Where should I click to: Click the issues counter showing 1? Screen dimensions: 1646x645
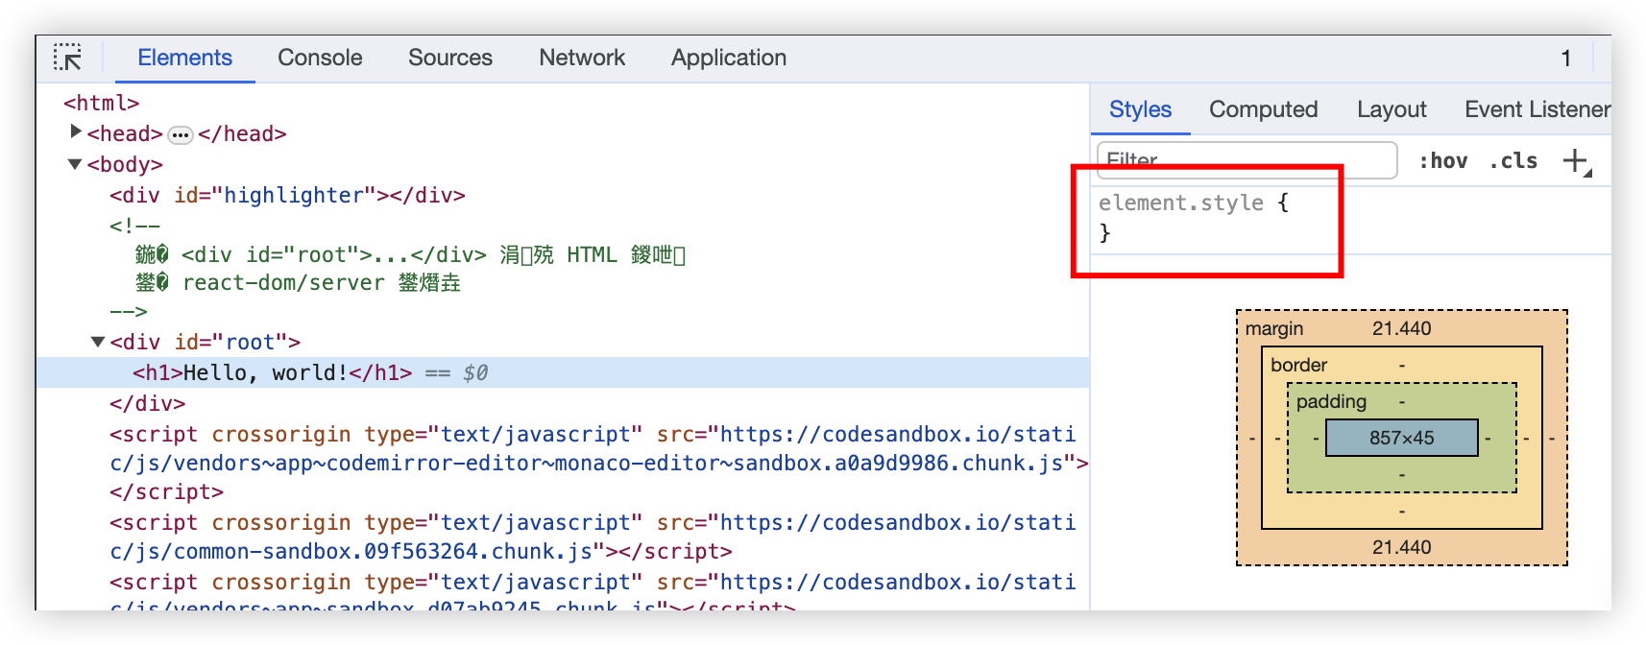(x=1565, y=59)
